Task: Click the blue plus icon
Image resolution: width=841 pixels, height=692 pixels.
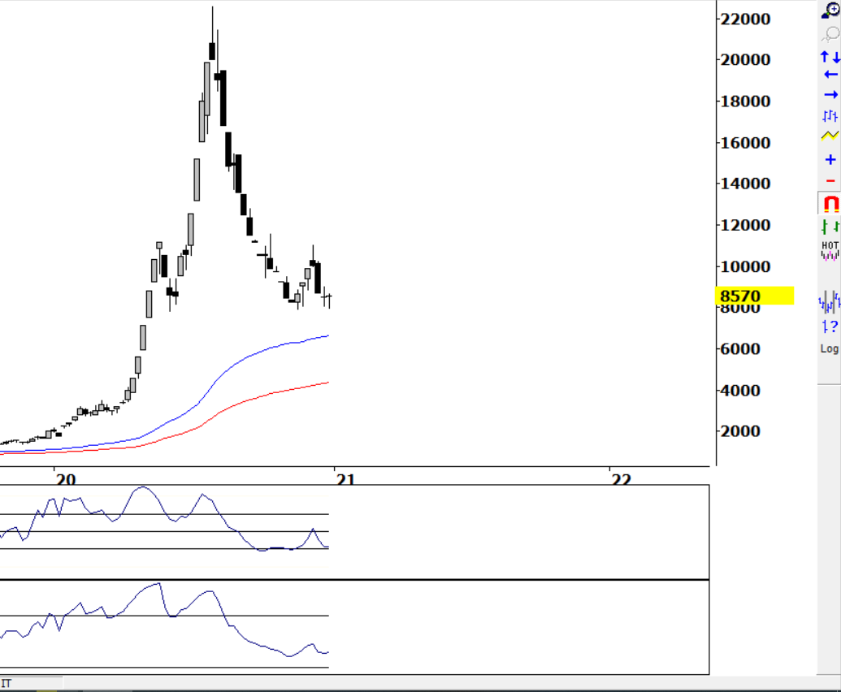Action: [x=830, y=159]
